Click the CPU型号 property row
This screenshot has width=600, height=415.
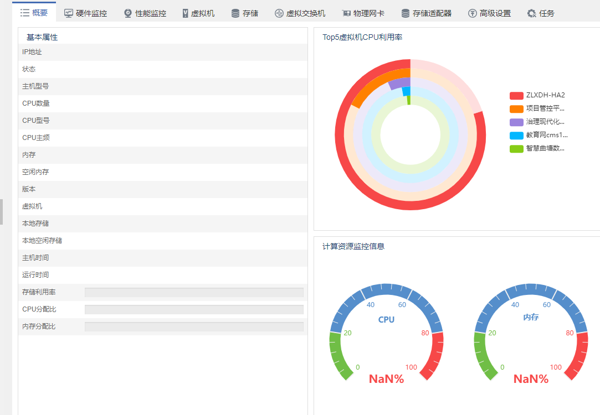163,121
